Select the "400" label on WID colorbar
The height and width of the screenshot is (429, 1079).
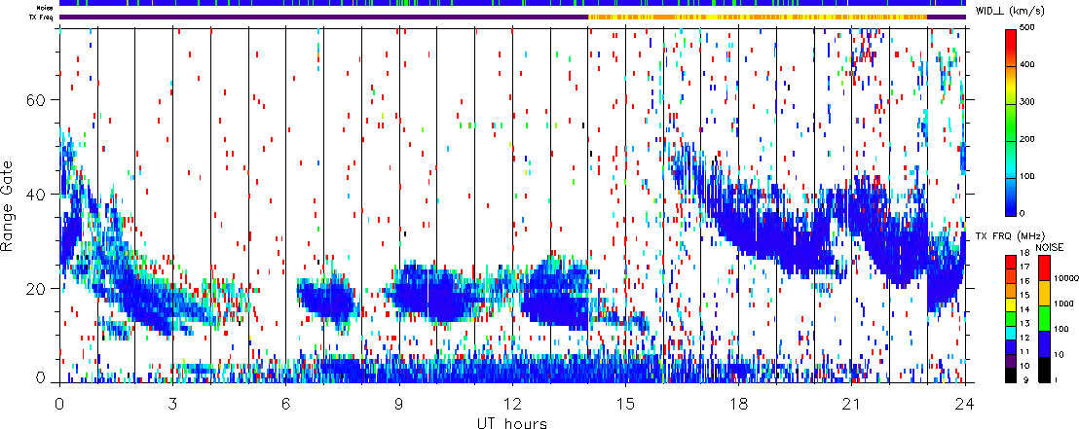(x=1028, y=66)
